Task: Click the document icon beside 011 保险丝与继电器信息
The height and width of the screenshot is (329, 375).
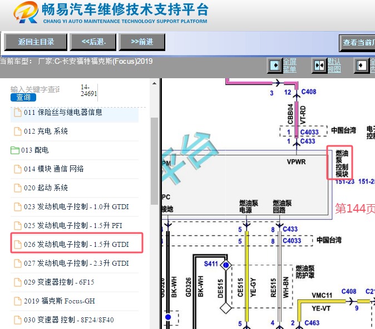Action: 17,113
